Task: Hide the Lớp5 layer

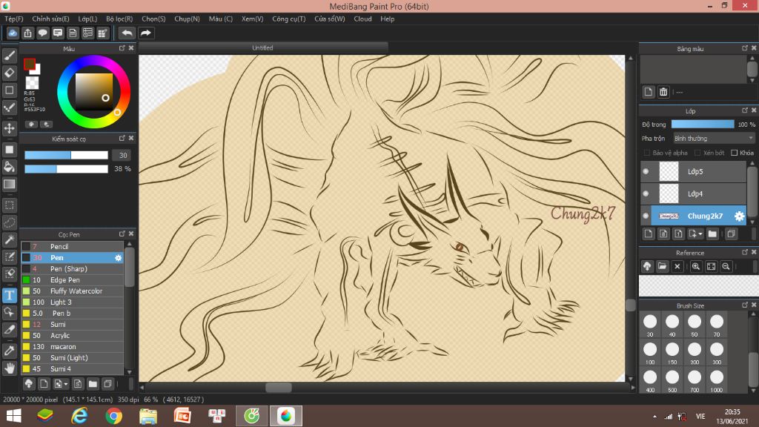Action: [646, 171]
